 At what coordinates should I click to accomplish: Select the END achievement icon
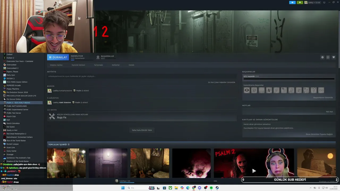pyautogui.click(x=321, y=90)
